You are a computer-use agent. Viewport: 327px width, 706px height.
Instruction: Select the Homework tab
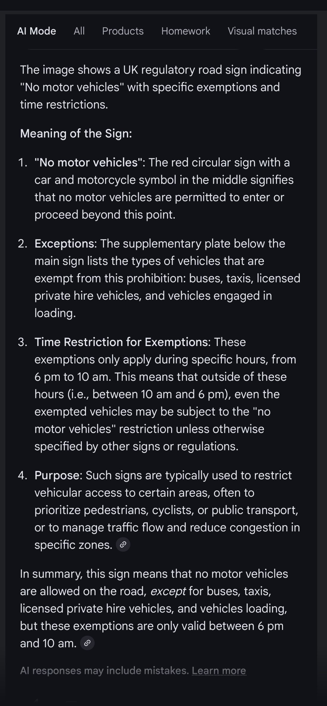pyautogui.click(x=186, y=31)
